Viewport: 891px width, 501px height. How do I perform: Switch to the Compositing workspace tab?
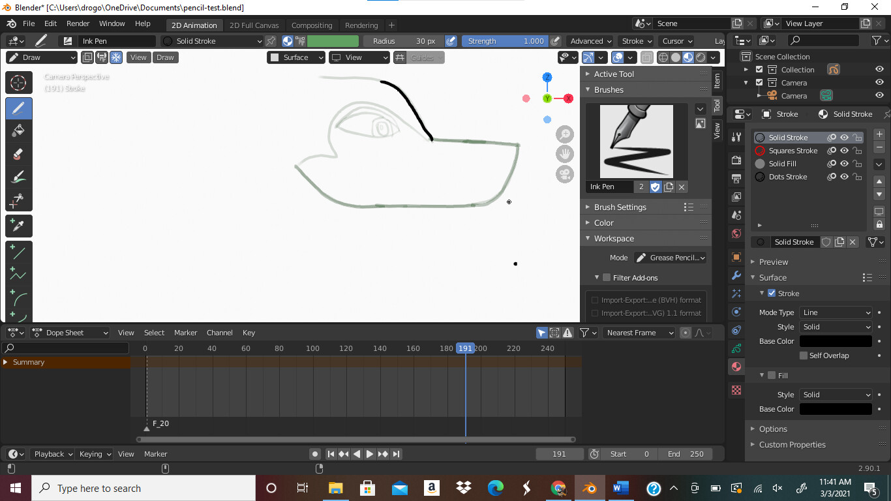(312, 25)
